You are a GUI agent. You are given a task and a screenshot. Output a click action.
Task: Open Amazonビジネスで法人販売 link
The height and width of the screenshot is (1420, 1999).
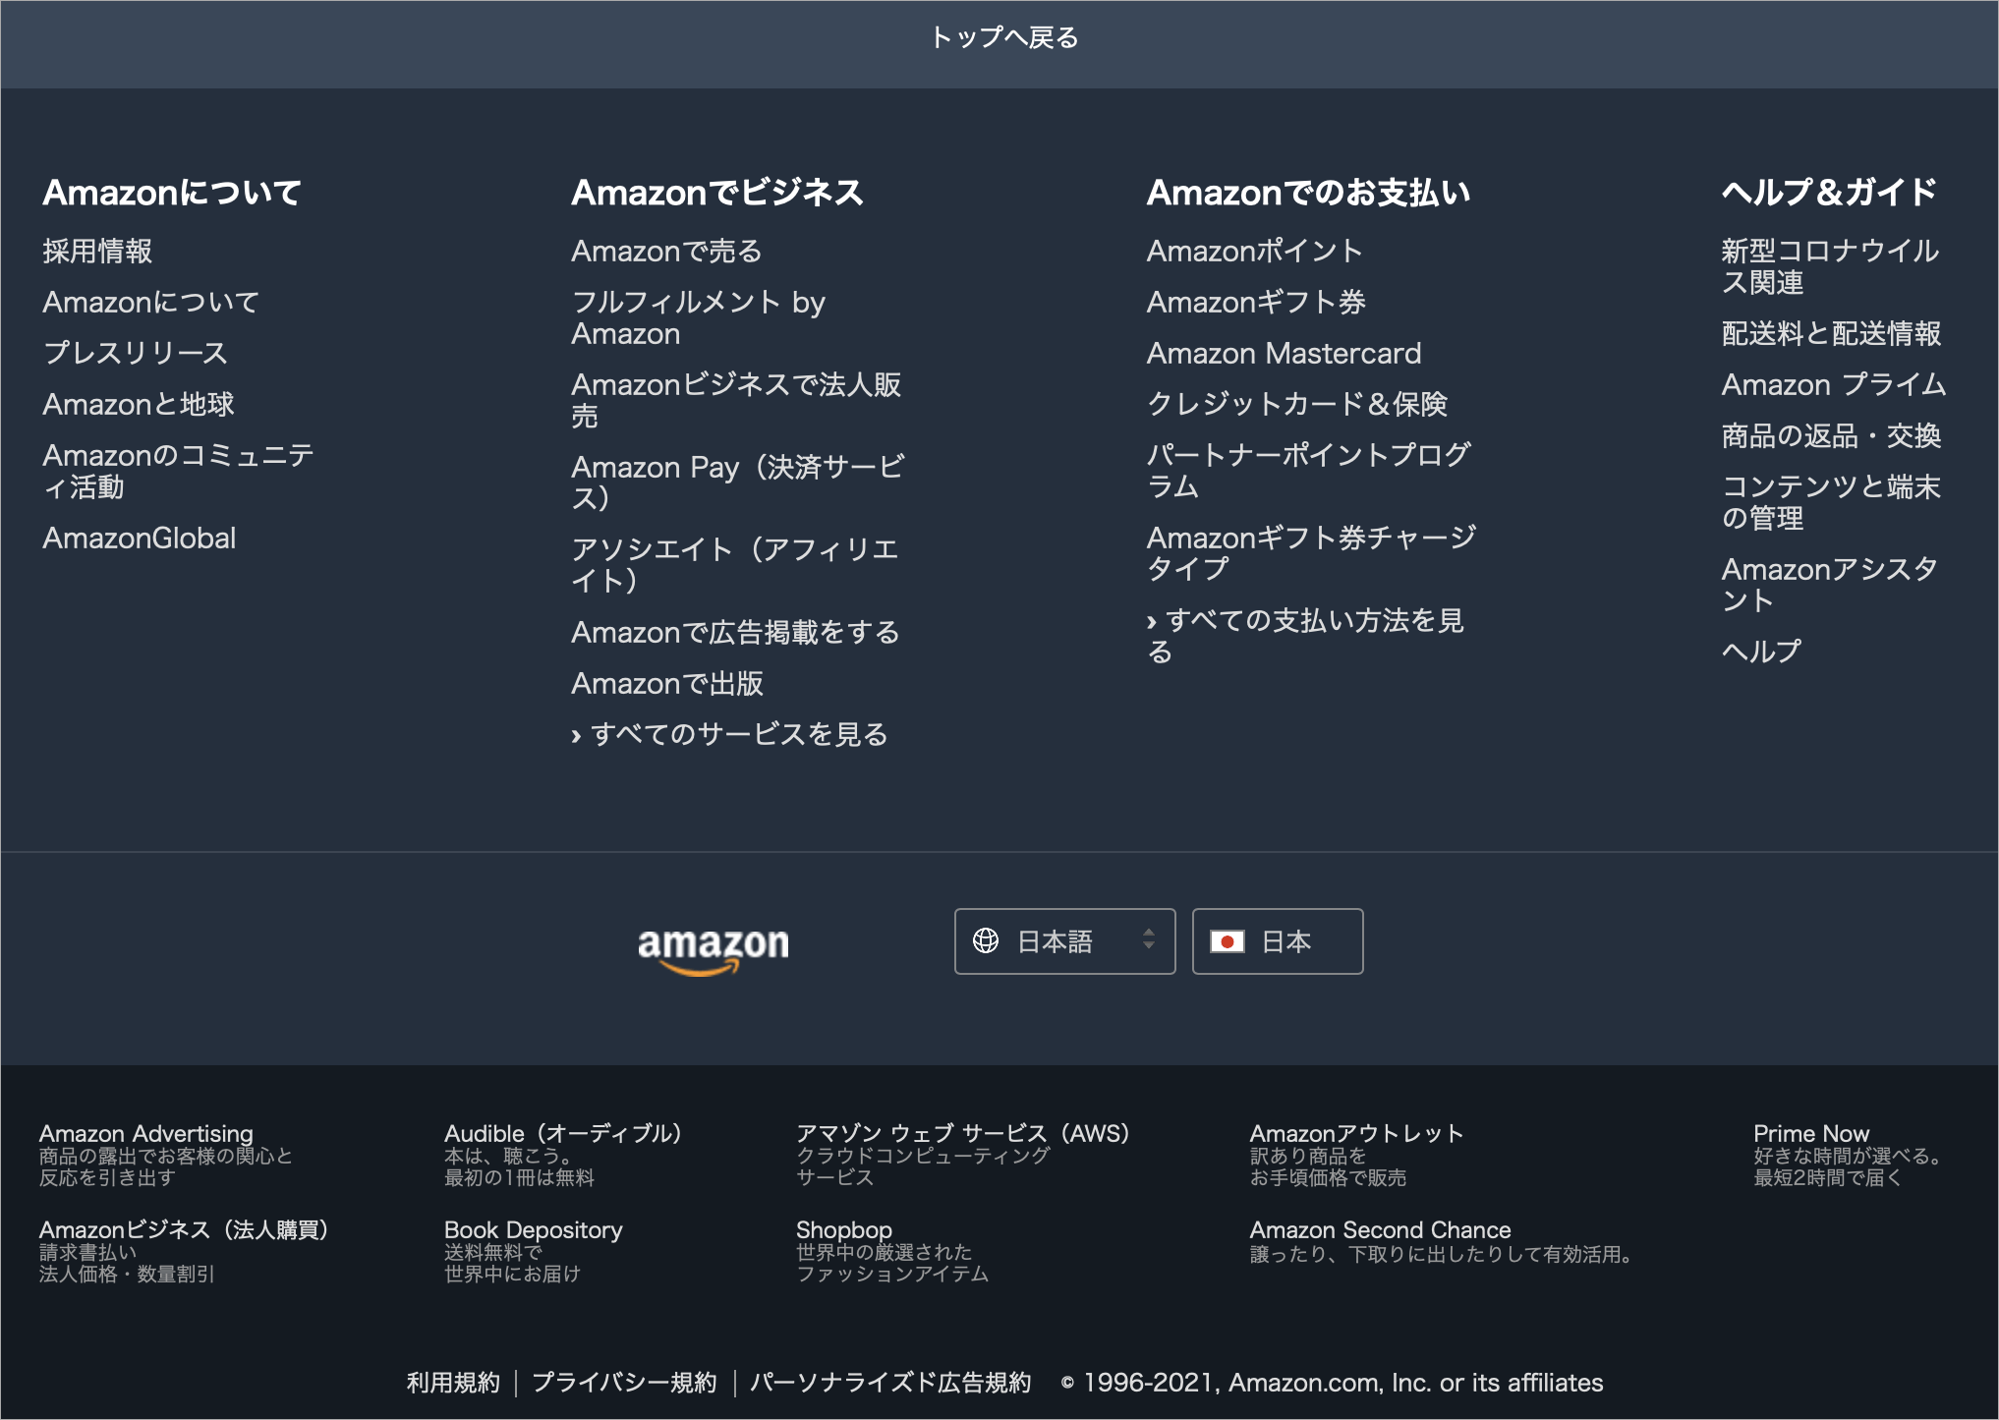[x=737, y=401]
